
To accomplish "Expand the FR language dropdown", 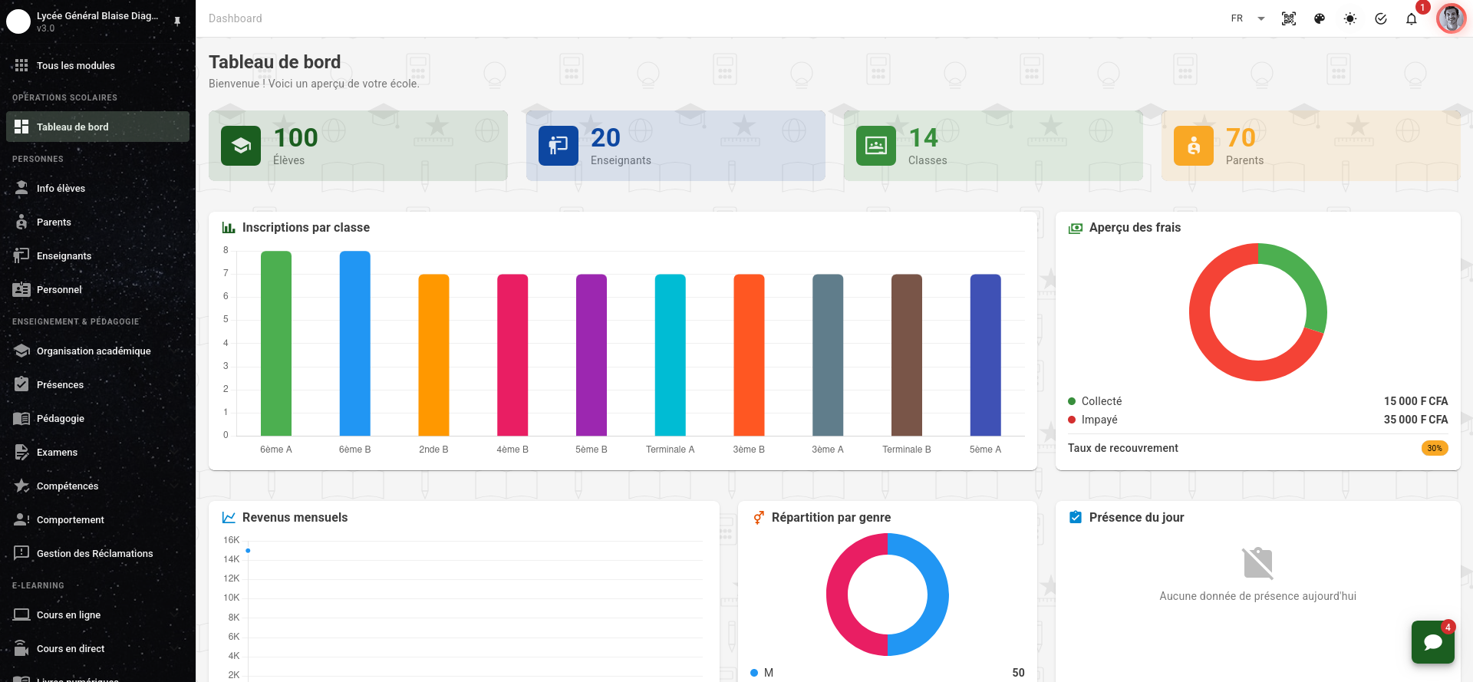I will (1248, 18).
